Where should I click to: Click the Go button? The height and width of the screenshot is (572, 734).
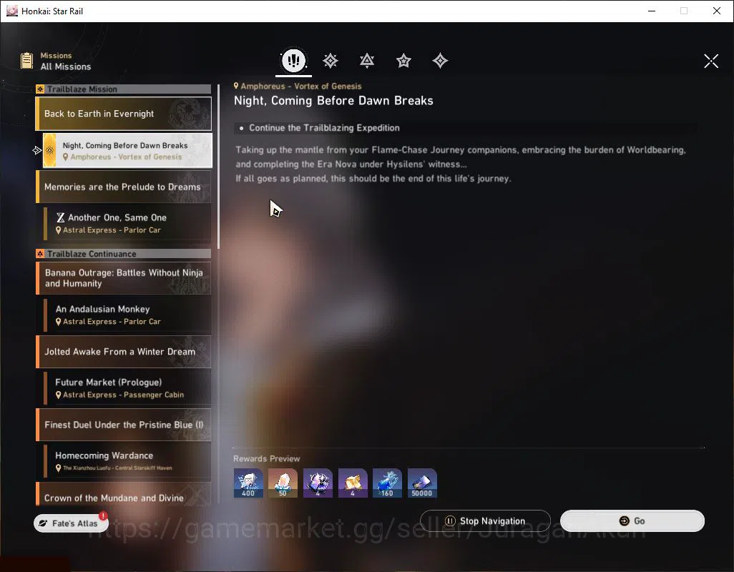632,521
